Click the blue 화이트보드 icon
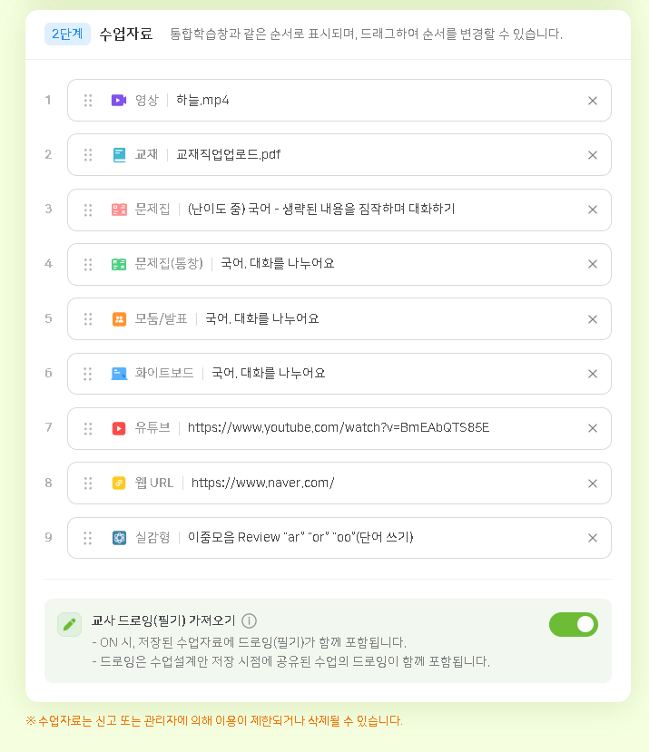The height and width of the screenshot is (752, 649). coord(119,374)
